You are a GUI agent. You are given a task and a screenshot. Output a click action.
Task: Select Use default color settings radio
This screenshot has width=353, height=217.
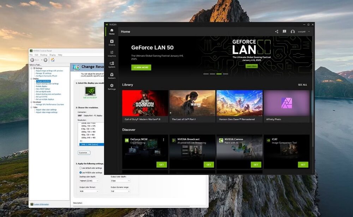pos(80,168)
